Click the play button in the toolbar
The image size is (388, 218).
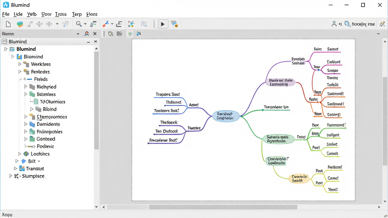[x=163, y=24]
